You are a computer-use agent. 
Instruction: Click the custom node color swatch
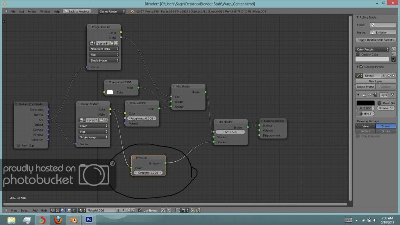point(372,59)
